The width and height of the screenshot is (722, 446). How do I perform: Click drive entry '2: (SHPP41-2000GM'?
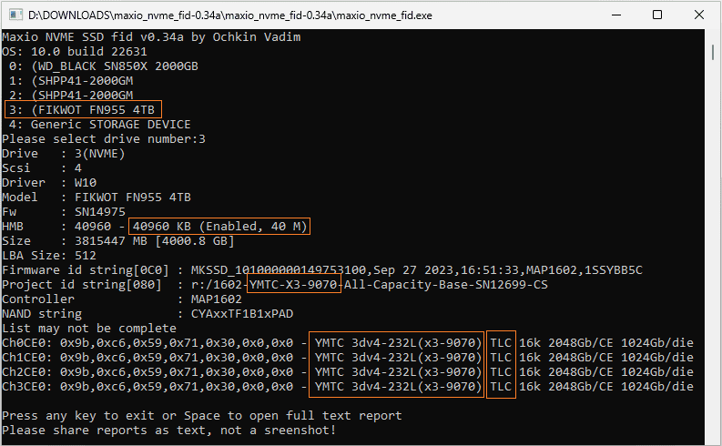(x=71, y=96)
